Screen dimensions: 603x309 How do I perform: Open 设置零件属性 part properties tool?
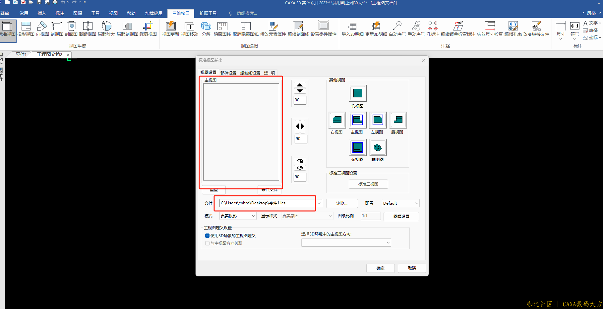pyautogui.click(x=324, y=29)
